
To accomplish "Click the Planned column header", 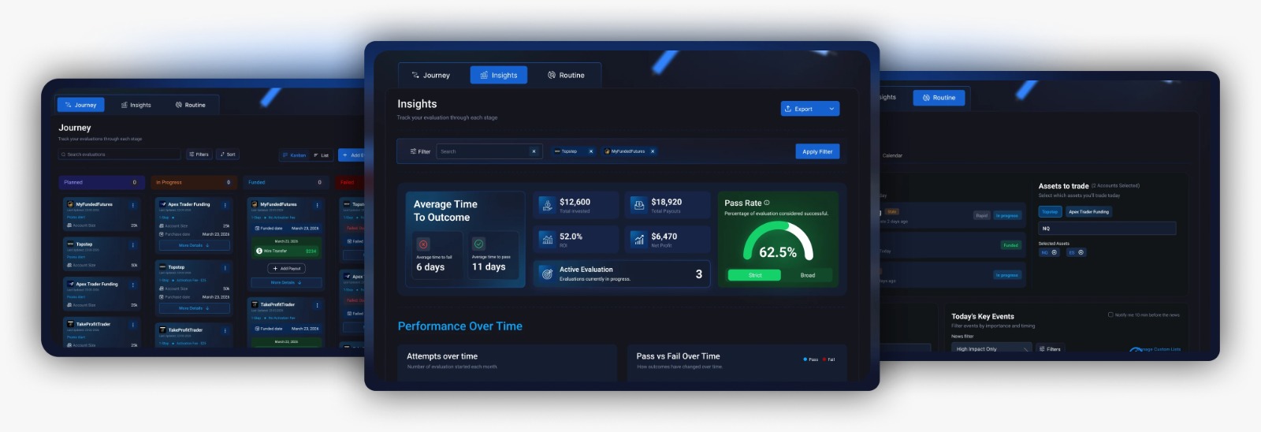I will [101, 182].
